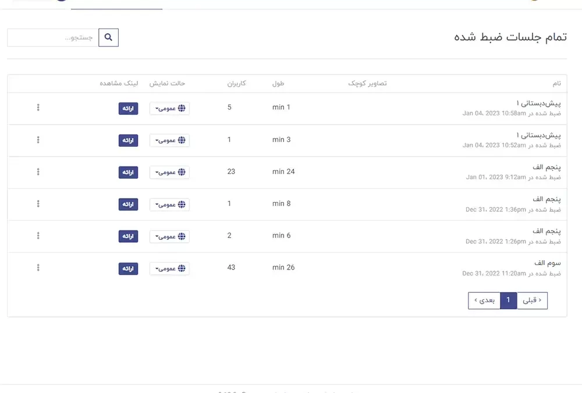Open three-dot menu for سوم الف recording
This screenshot has width=582, height=393.
[38, 268]
